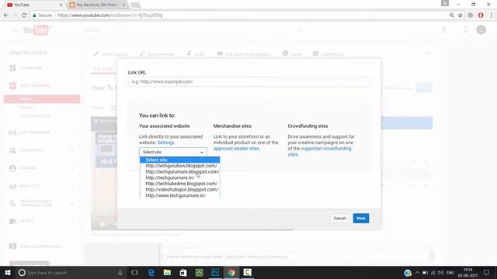
Task: Open Photoshop from taskbar
Action: (x=215, y=272)
